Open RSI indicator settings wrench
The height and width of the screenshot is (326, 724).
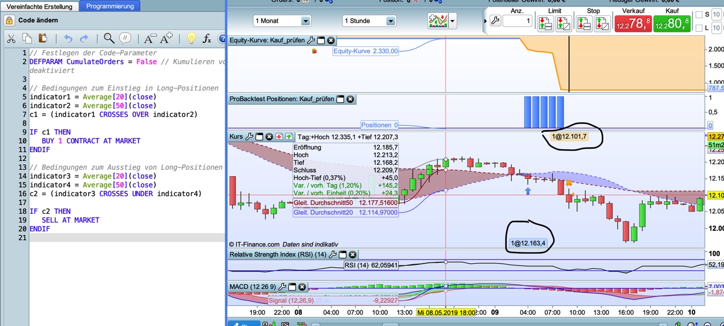pyautogui.click(x=332, y=254)
